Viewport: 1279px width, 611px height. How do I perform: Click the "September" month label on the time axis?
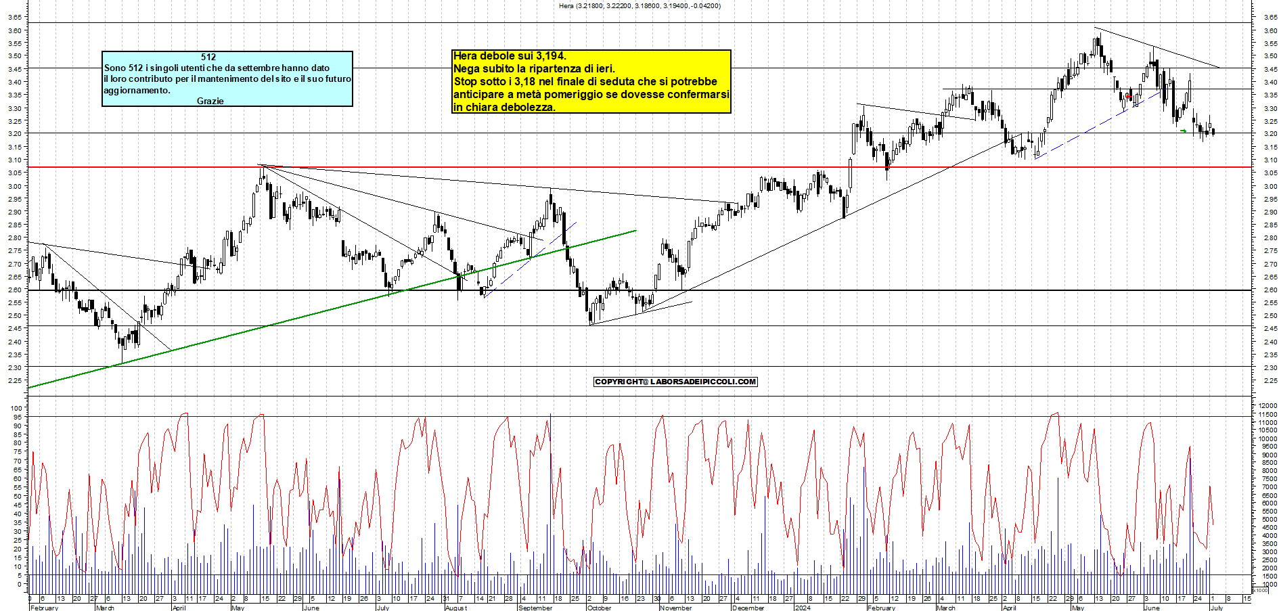tap(535, 608)
